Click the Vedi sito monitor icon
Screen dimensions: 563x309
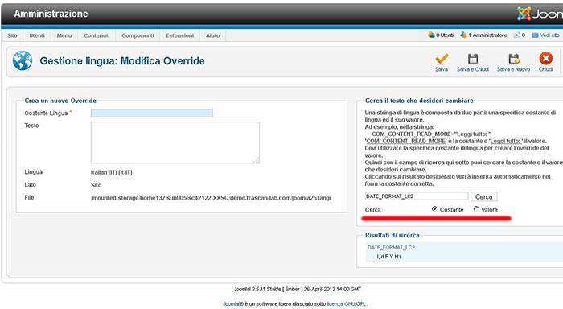click(535, 35)
